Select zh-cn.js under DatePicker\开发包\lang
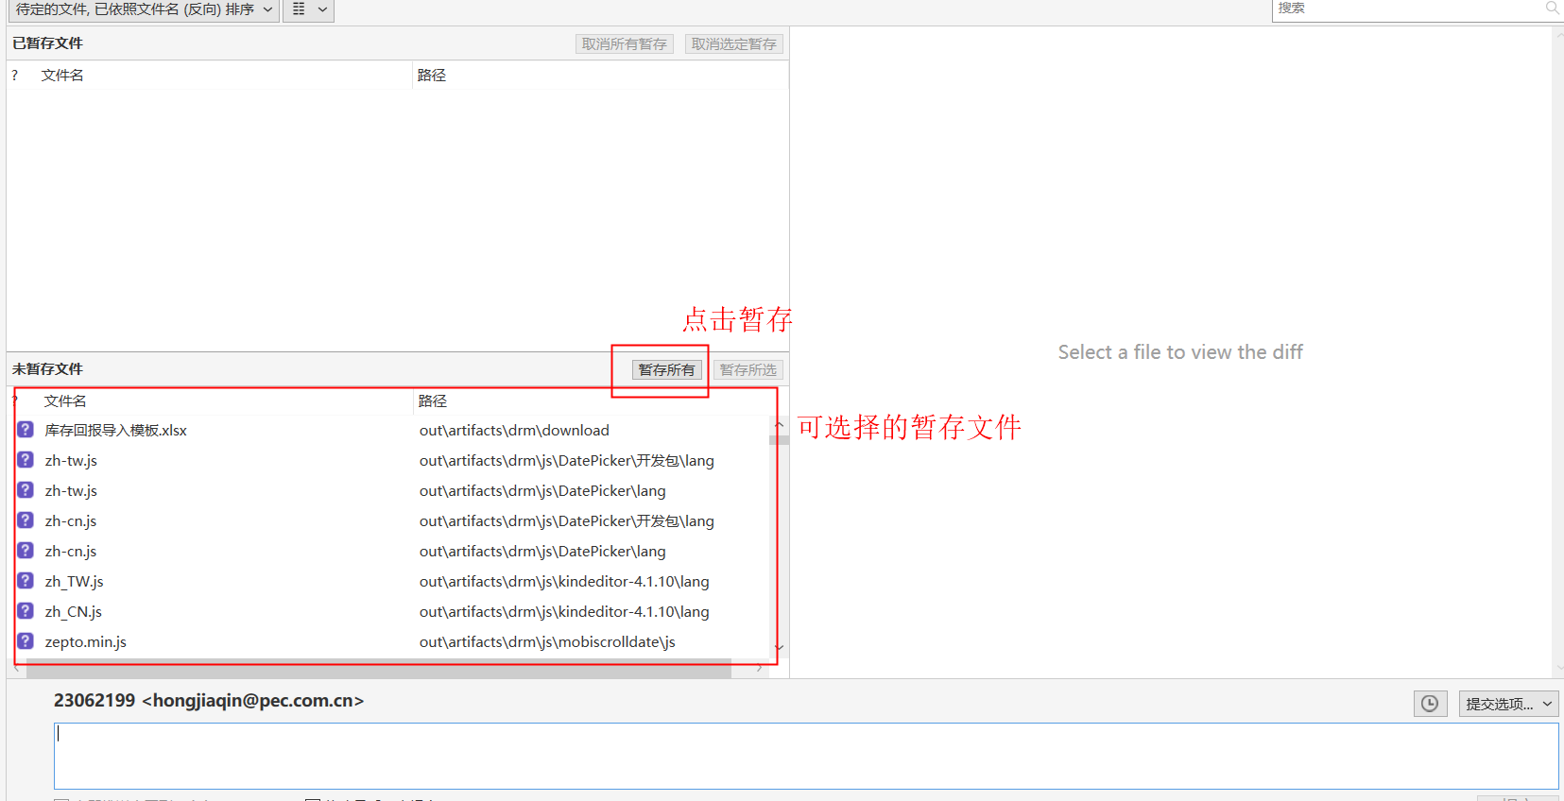Image resolution: width=1564 pixels, height=801 pixels. (71, 520)
